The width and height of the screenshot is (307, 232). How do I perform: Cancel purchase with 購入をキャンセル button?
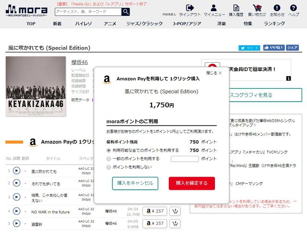[x=135, y=183]
